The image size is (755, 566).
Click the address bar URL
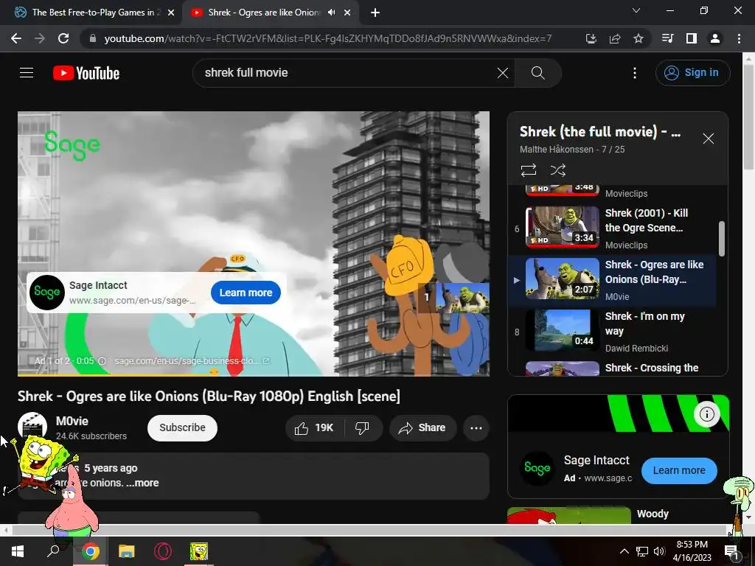pyautogui.click(x=327, y=38)
